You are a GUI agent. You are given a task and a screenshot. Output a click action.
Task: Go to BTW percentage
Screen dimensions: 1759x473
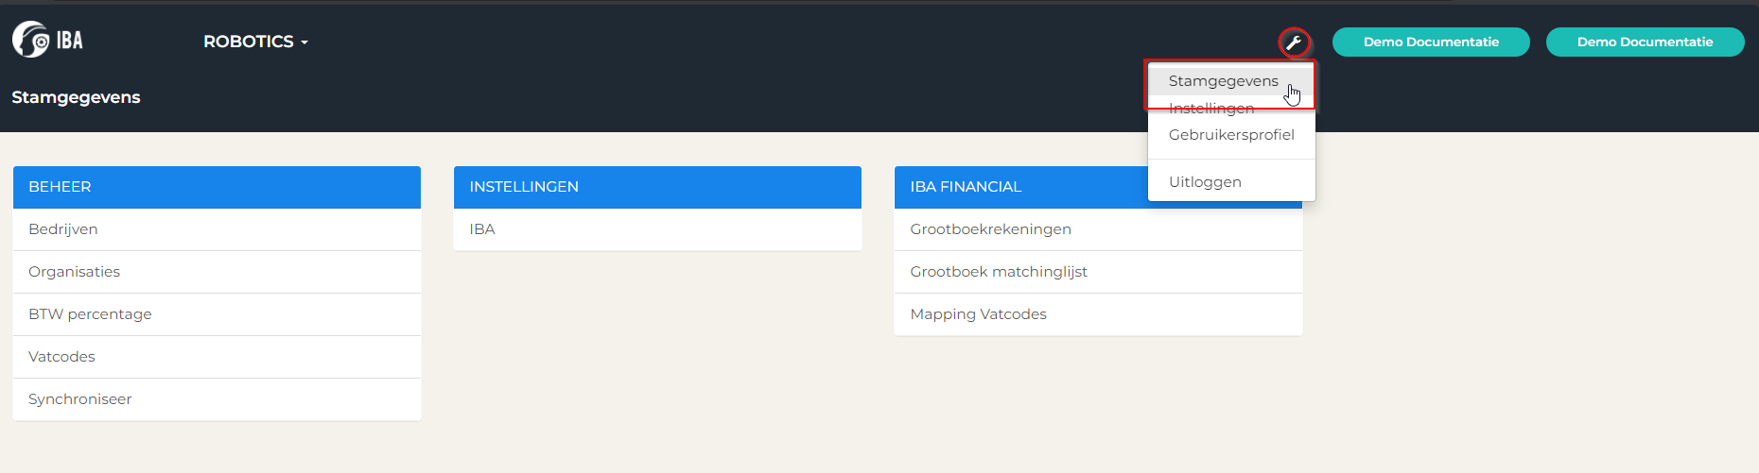pyautogui.click(x=217, y=314)
